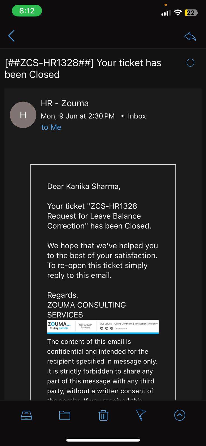206x446 pixels.
Task: Archive the email with the tray icon
Action: 26,415
